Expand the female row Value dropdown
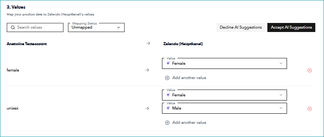This screenshot has width=324, height=137. (224, 64)
